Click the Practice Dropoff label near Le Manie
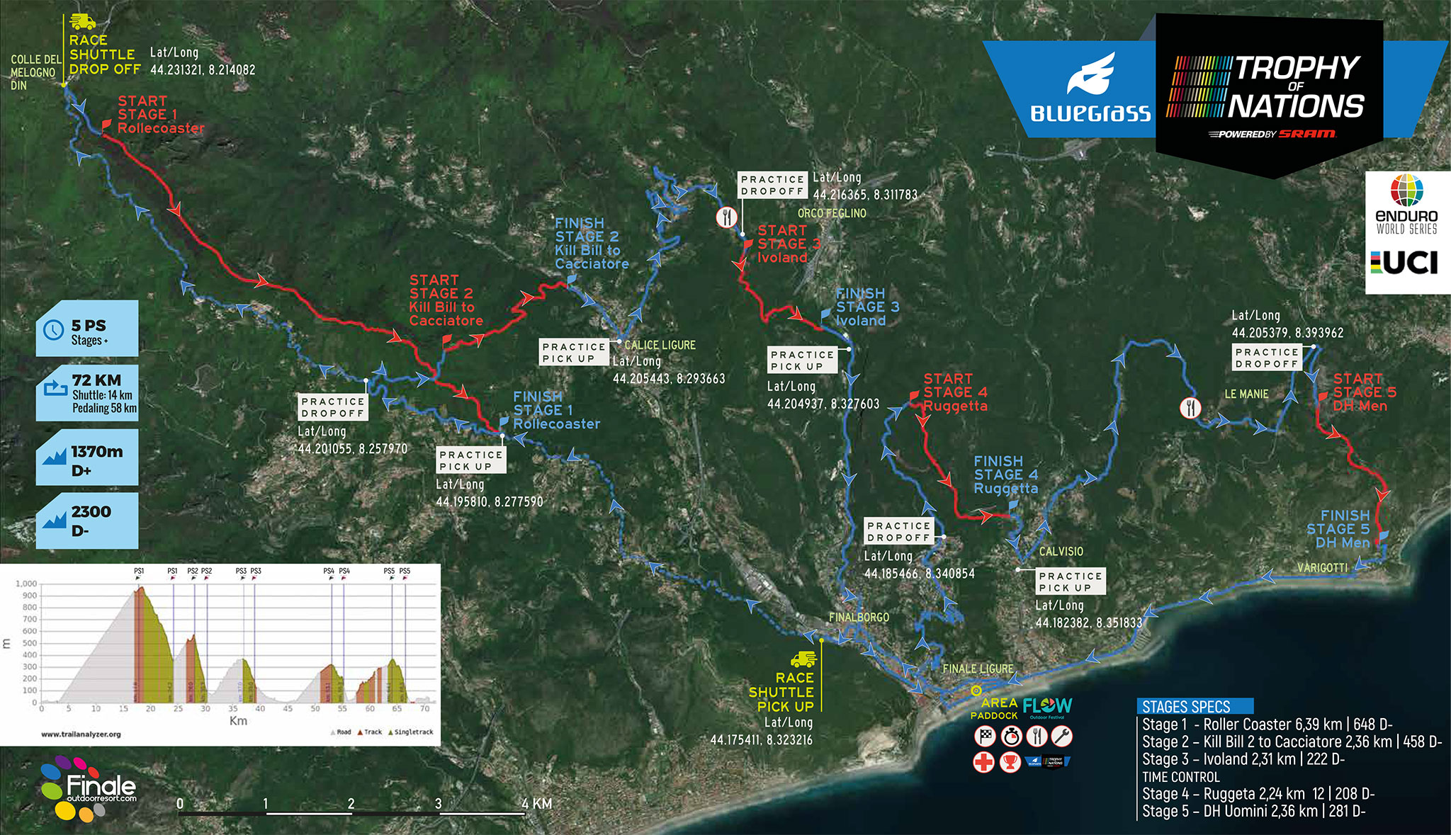The width and height of the screenshot is (1451, 835). coord(1267,358)
